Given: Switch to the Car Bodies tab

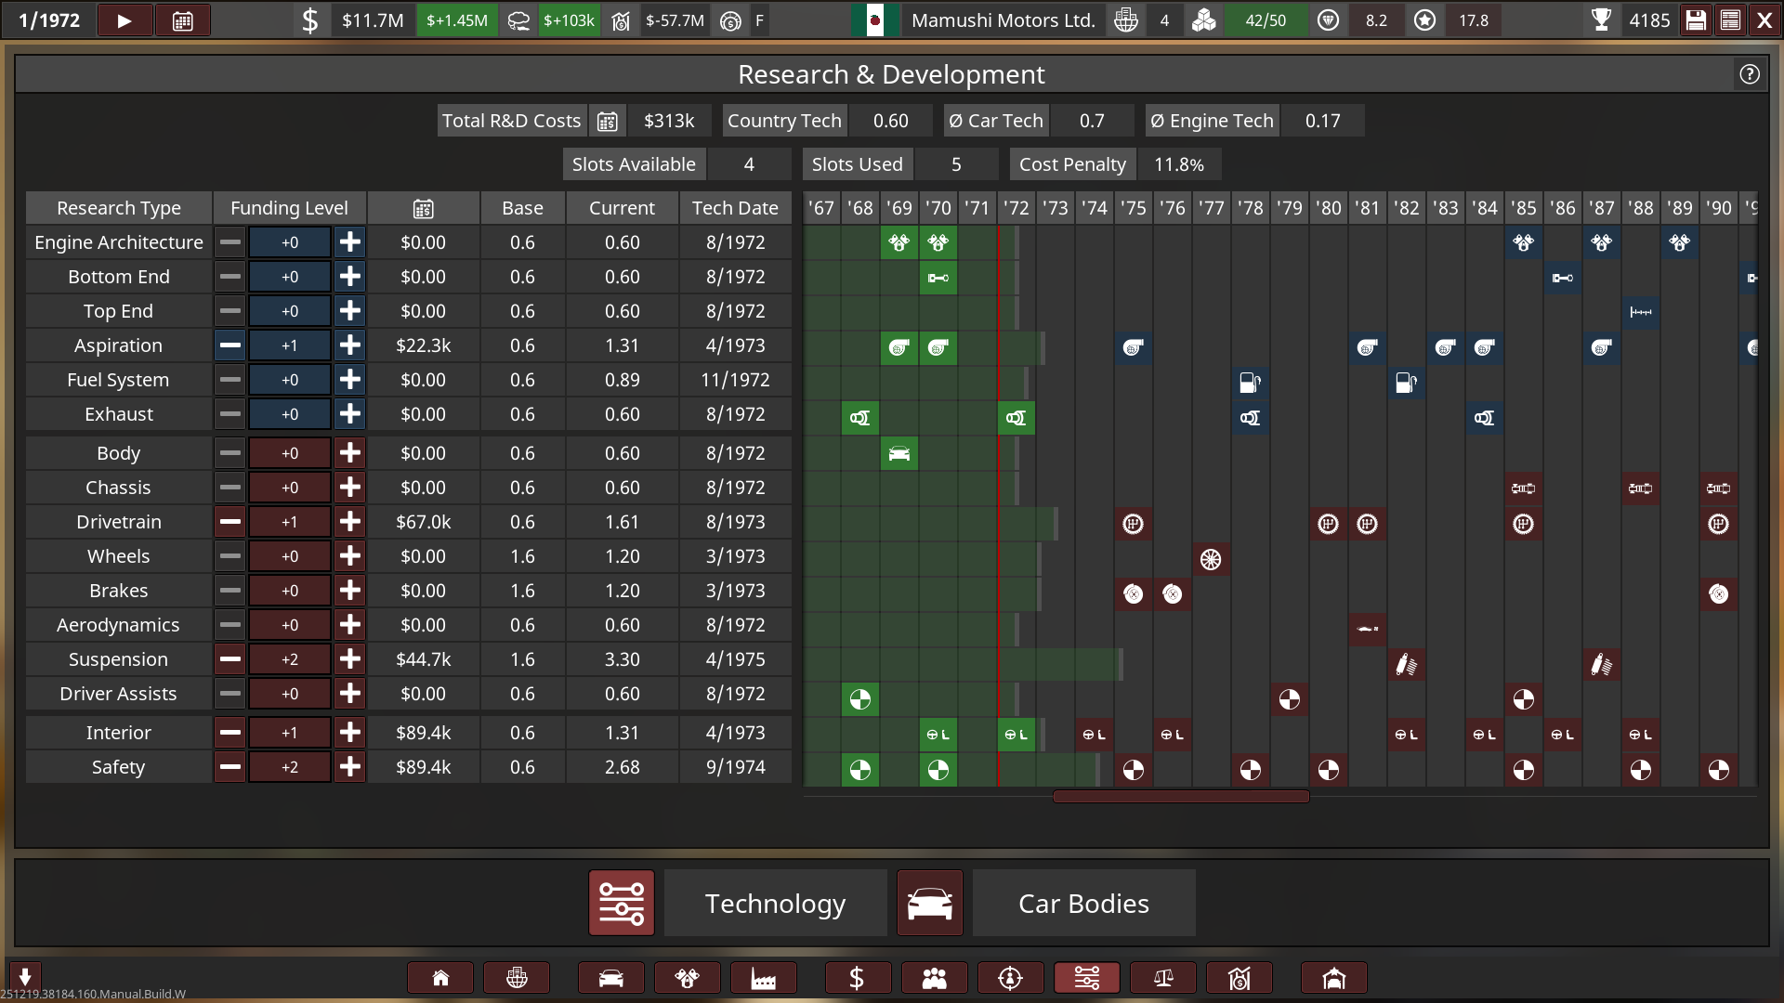Looking at the screenshot, I should [1083, 904].
